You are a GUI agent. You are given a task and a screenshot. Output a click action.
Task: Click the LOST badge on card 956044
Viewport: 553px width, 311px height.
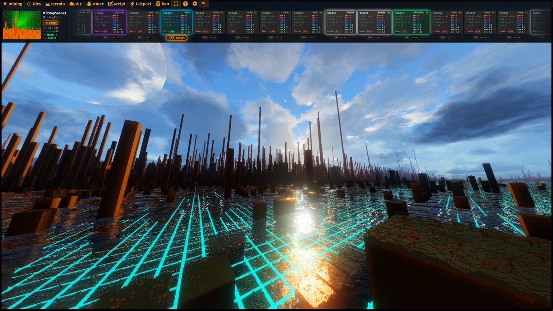[x=105, y=31]
